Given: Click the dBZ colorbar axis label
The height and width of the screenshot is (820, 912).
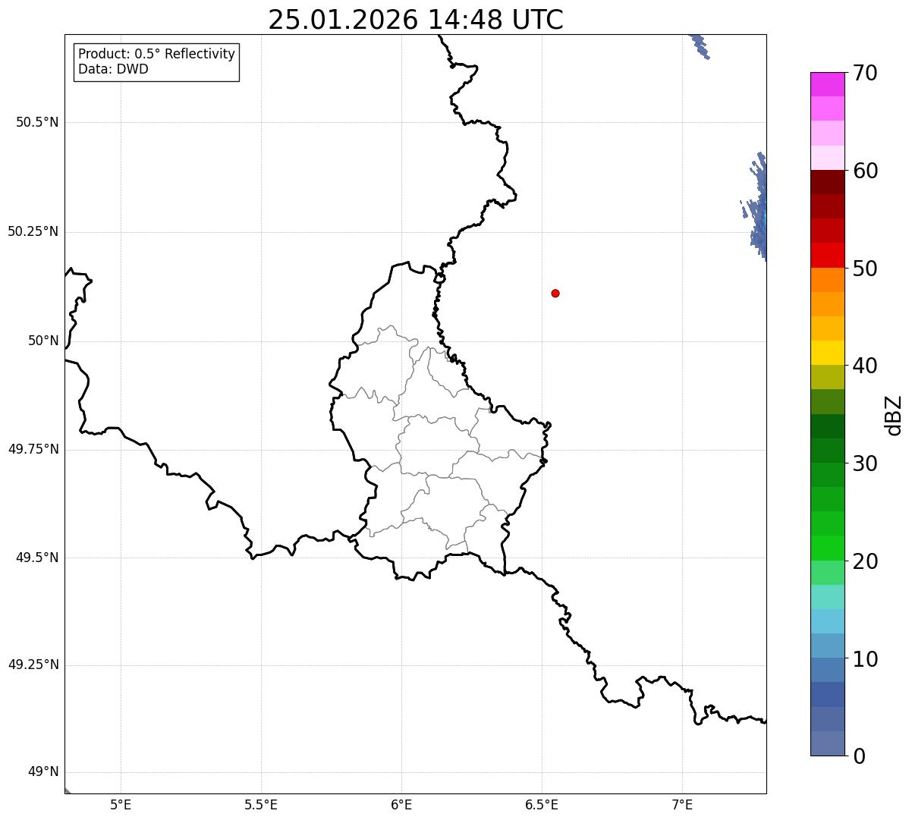Looking at the screenshot, I should tap(895, 415).
